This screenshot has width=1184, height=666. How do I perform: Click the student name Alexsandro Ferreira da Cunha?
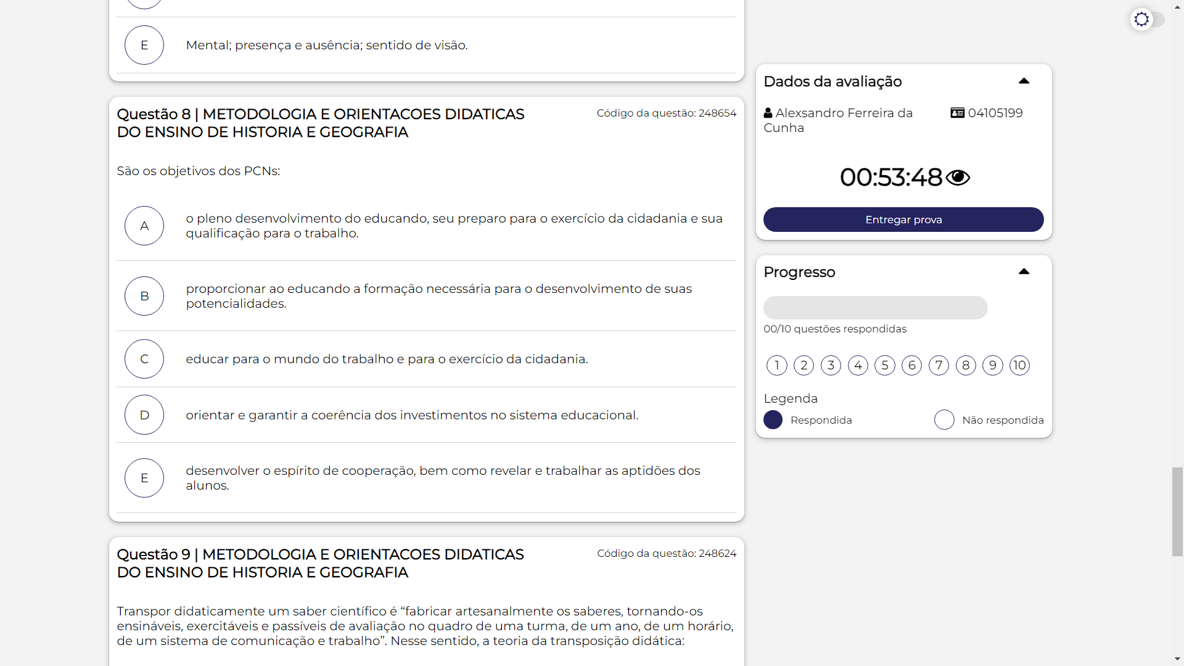838,120
